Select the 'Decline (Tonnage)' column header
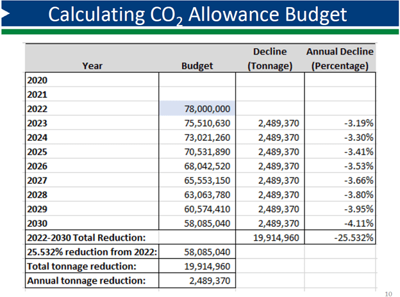The width and height of the screenshot is (400, 297). click(x=269, y=58)
